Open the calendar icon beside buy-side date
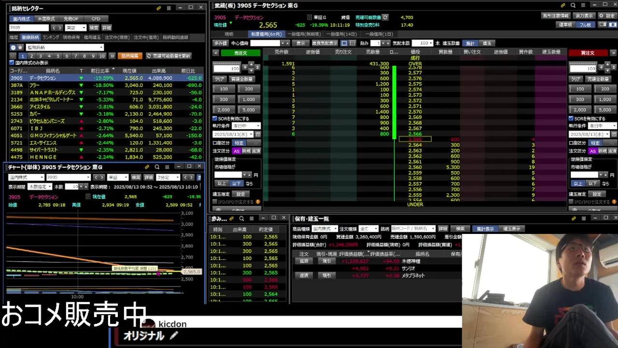The height and width of the screenshot is (348, 618). (x=614, y=134)
